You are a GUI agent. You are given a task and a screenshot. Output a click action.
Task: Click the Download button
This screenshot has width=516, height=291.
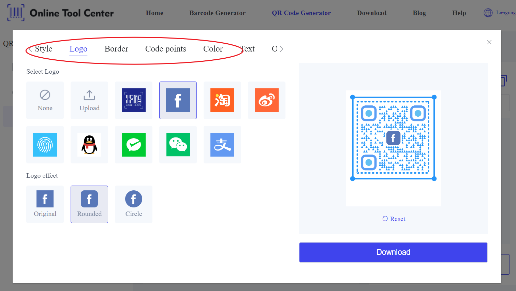click(393, 252)
